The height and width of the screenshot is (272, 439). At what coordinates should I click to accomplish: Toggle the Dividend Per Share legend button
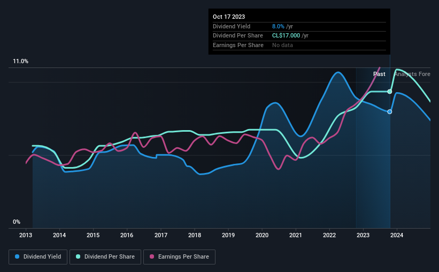point(105,257)
